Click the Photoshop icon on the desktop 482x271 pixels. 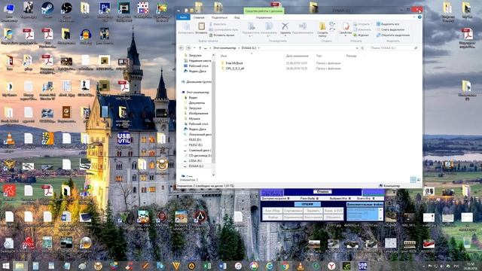point(105,8)
